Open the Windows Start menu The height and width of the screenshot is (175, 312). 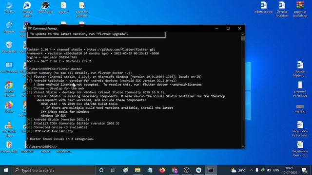click(6, 170)
